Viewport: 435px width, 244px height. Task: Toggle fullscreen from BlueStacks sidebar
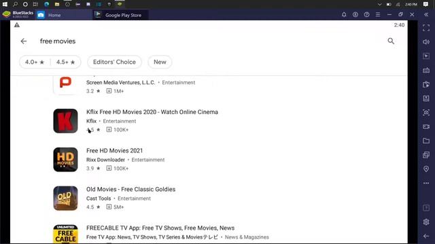coord(426,28)
